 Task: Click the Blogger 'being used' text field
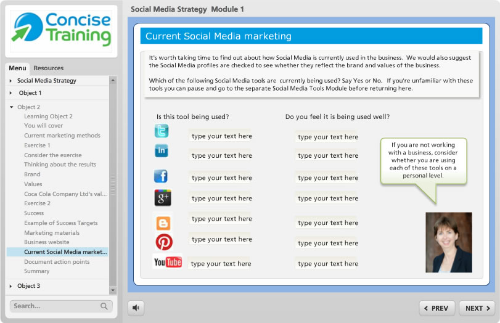pos(220,219)
